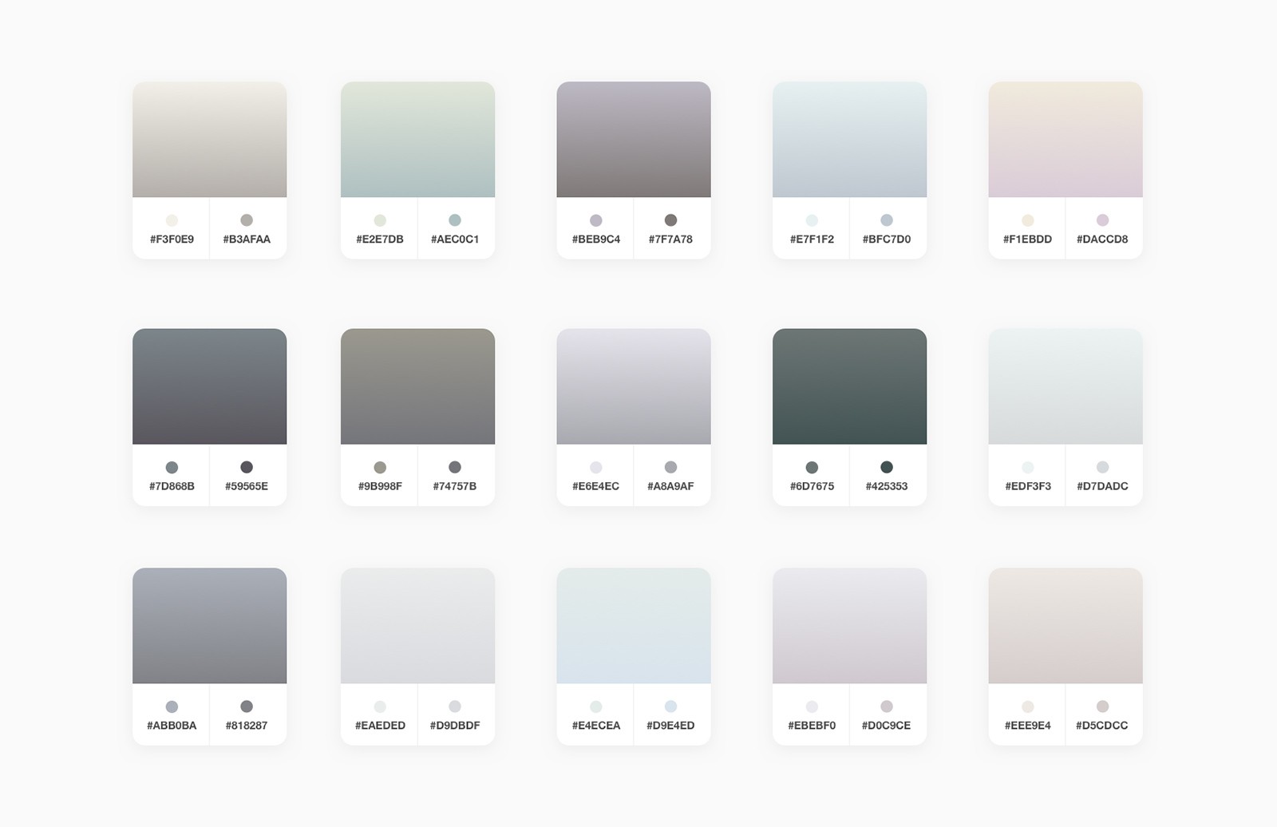The width and height of the screenshot is (1277, 827).
Task: Open the gradient preview above #7D868B
Action: [210, 386]
